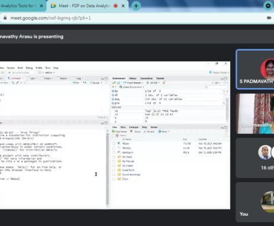The width and height of the screenshot is (274, 226).
Task: View site lock icon in address bar
Action: click(x=5, y=18)
